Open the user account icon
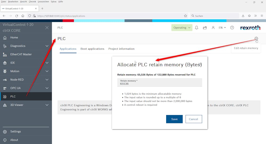 click(x=213, y=28)
